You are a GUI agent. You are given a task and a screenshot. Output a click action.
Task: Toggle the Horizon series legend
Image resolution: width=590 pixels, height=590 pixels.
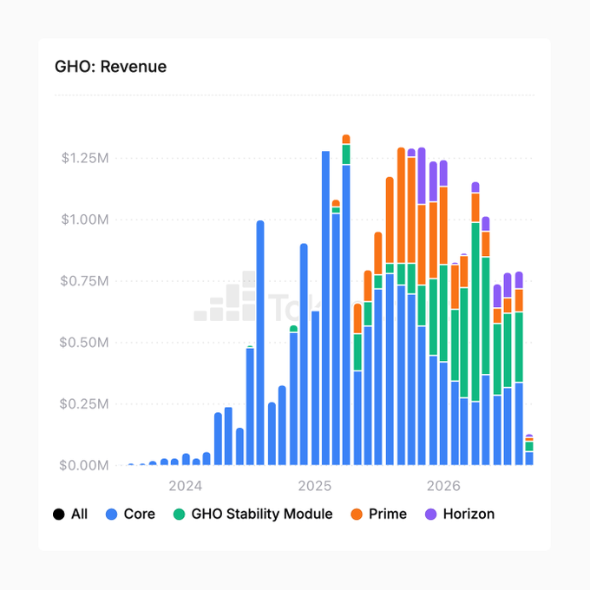pyautogui.click(x=460, y=514)
